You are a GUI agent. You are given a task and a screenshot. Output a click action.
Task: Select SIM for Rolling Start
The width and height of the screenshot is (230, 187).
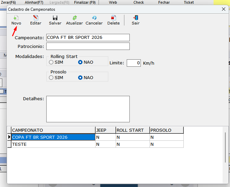click(x=51, y=62)
